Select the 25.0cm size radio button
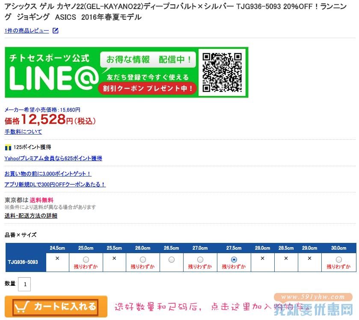359x320 pixels. click(86, 260)
